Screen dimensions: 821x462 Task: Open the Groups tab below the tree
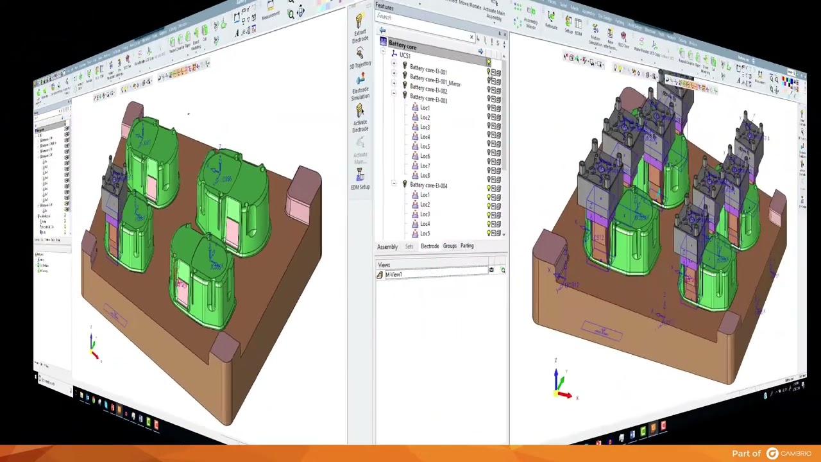click(x=450, y=246)
